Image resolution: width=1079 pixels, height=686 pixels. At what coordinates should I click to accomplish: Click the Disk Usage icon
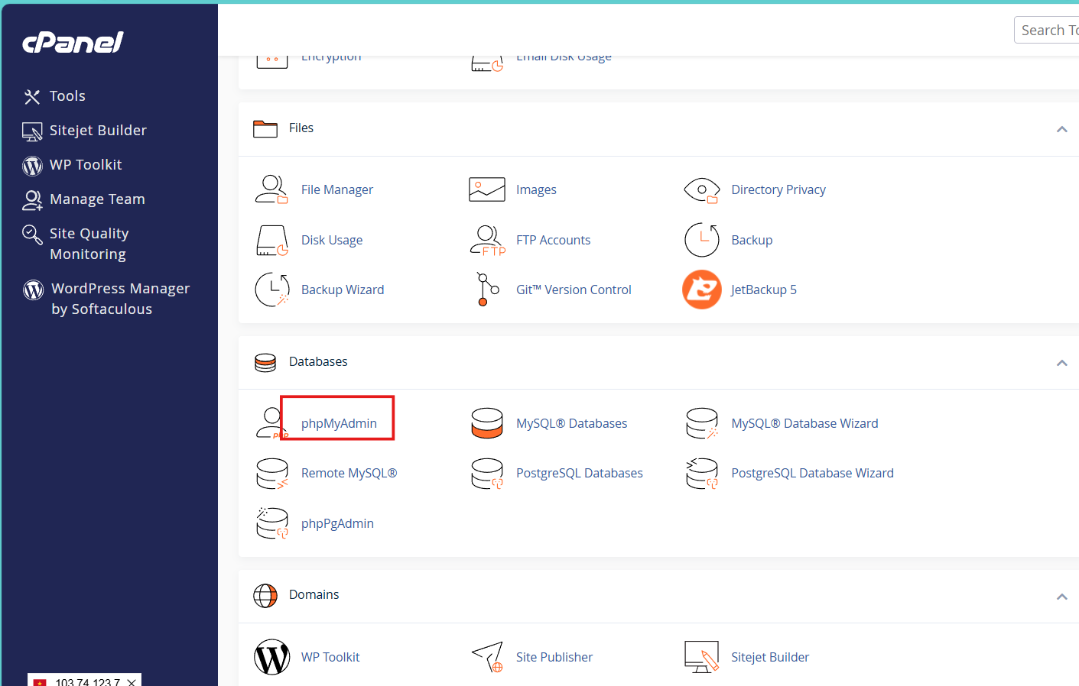(x=272, y=240)
